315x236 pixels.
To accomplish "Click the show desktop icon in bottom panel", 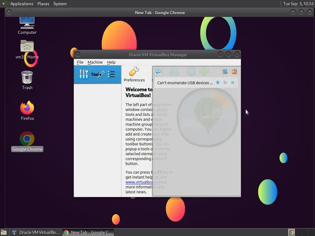I will 4,232.
